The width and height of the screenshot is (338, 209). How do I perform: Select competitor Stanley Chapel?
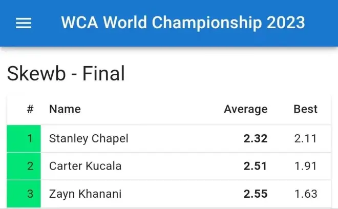point(89,138)
